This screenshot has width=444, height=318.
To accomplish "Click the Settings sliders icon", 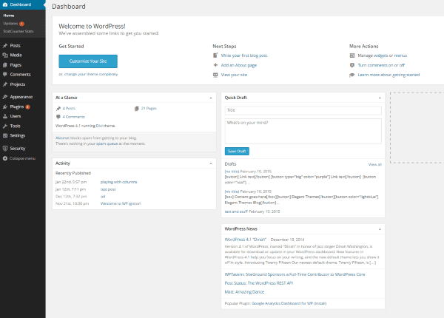I will tap(5, 135).
